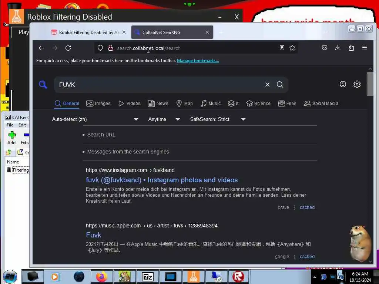The image size is (379, 284).
Task: Select the Roblox Filtering Disabled browser tab
Action: click(x=88, y=33)
